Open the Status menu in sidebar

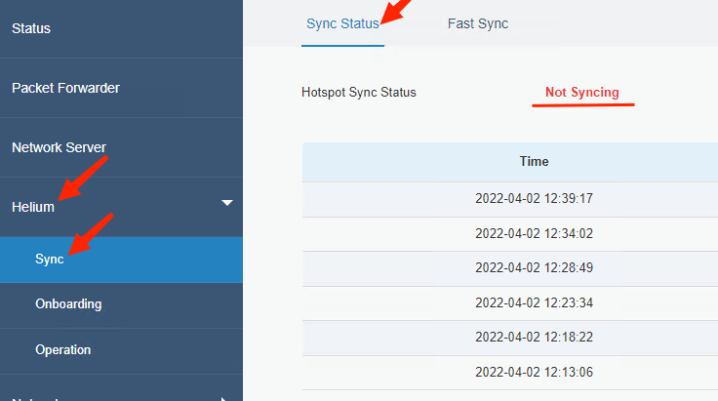(x=121, y=28)
